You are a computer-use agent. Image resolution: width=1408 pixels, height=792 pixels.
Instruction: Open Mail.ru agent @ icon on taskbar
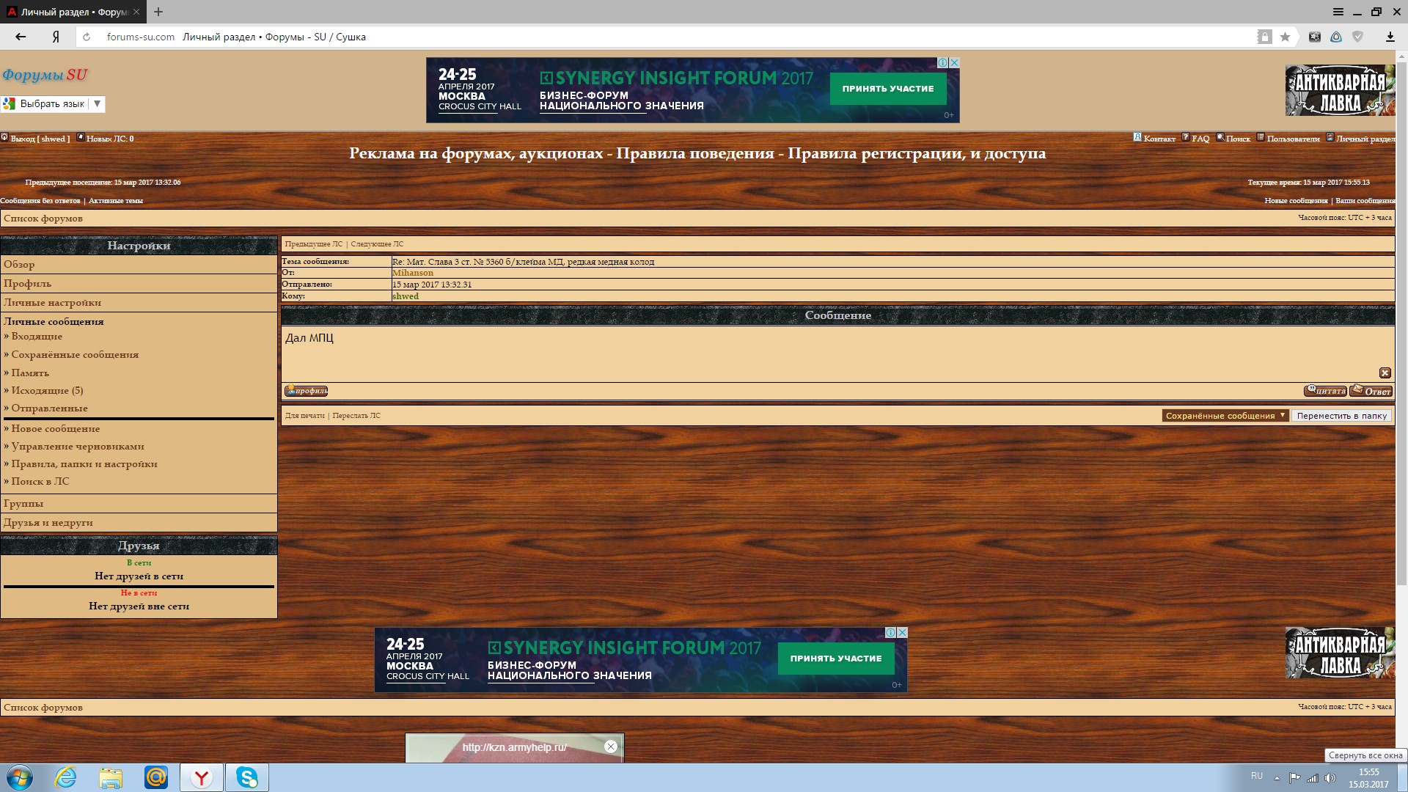[156, 777]
